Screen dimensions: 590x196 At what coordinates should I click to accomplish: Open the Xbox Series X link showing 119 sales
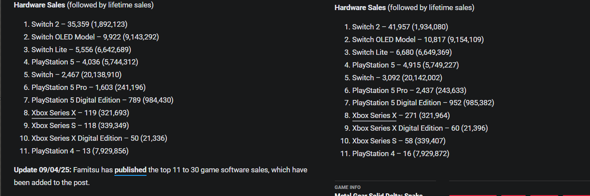53,113
